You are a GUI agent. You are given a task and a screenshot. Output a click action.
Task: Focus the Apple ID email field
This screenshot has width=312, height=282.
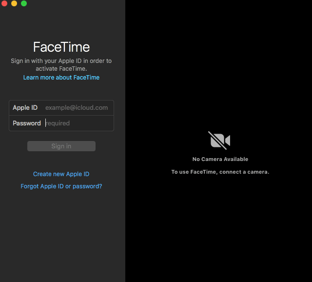pyautogui.click(x=77, y=108)
